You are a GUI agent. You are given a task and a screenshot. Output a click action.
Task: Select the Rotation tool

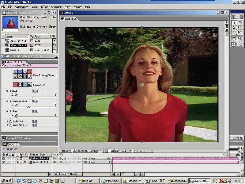coord(240,23)
